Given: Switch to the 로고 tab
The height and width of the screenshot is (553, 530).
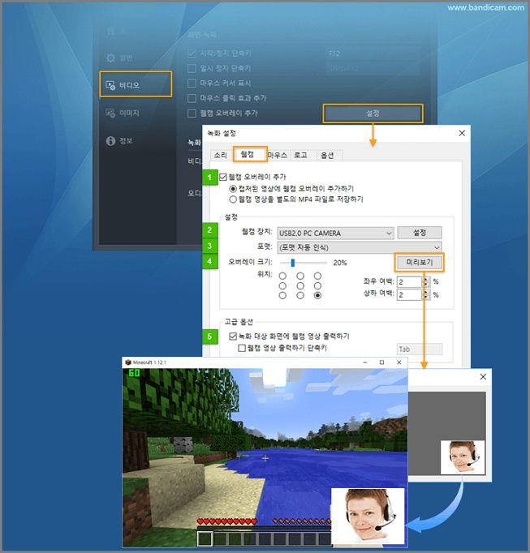Looking at the screenshot, I should click(x=301, y=155).
